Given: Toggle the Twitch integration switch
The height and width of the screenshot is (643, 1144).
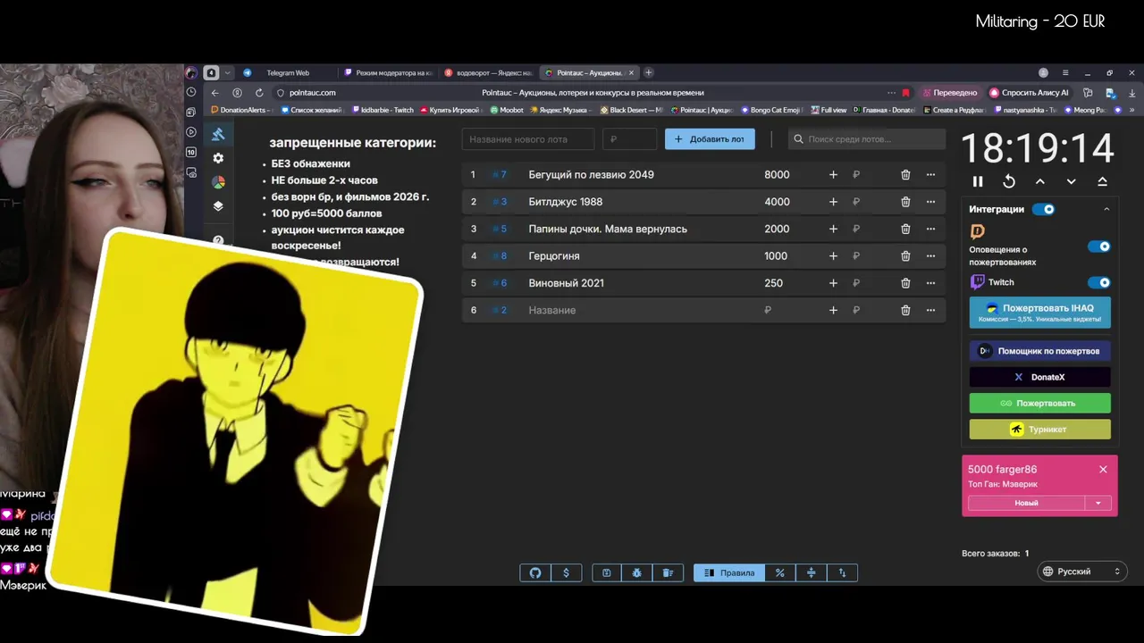Looking at the screenshot, I should coord(1098,282).
